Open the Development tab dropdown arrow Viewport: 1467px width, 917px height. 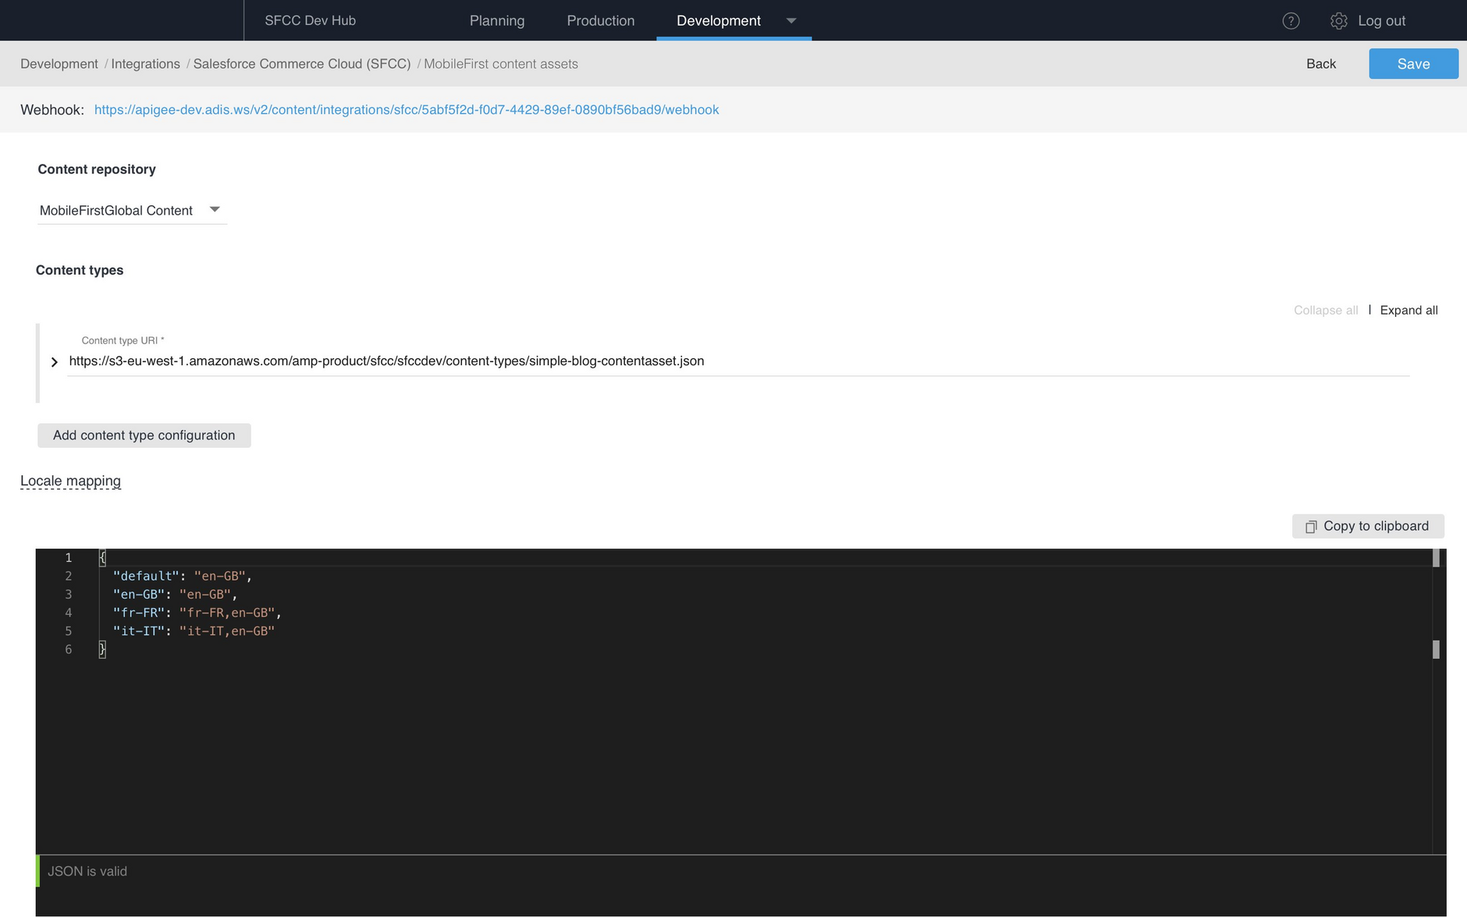(791, 21)
